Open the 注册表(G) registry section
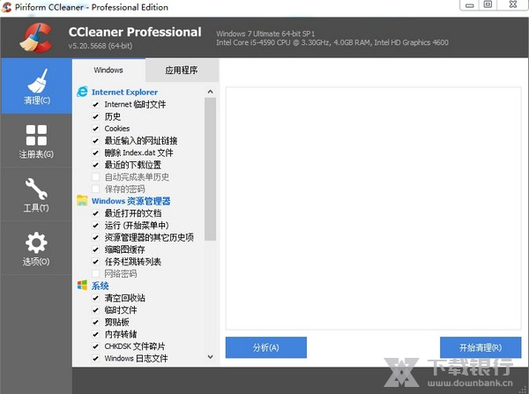The image size is (529, 394). (x=36, y=141)
